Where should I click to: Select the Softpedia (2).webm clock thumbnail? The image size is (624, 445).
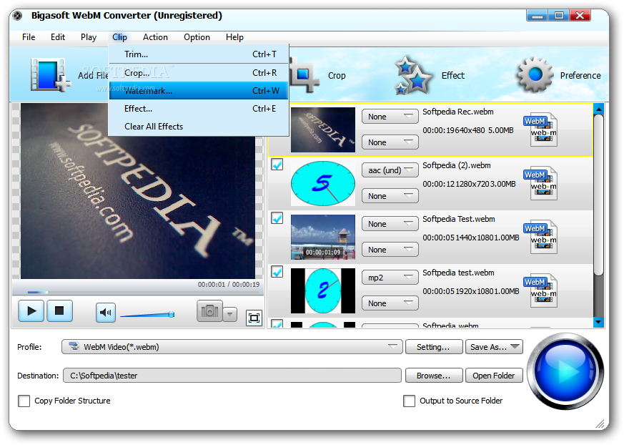pos(323,183)
